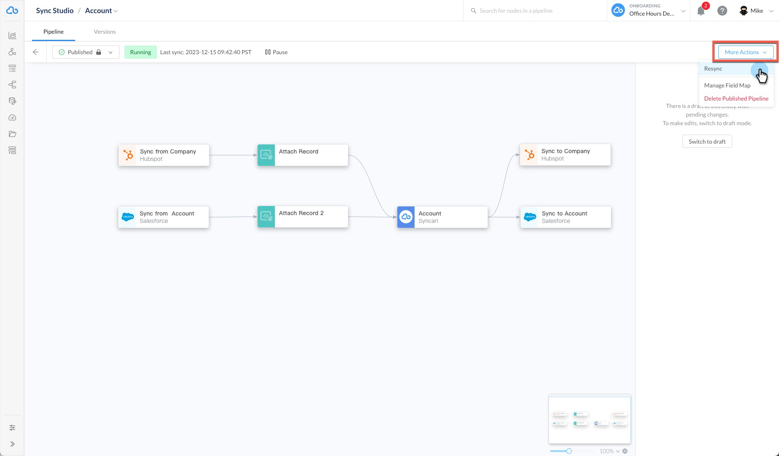The height and width of the screenshot is (456, 779).
Task: Expand the Mike user menu chevron
Action: (771, 11)
